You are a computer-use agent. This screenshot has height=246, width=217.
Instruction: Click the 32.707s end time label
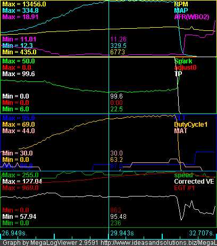point(202,233)
